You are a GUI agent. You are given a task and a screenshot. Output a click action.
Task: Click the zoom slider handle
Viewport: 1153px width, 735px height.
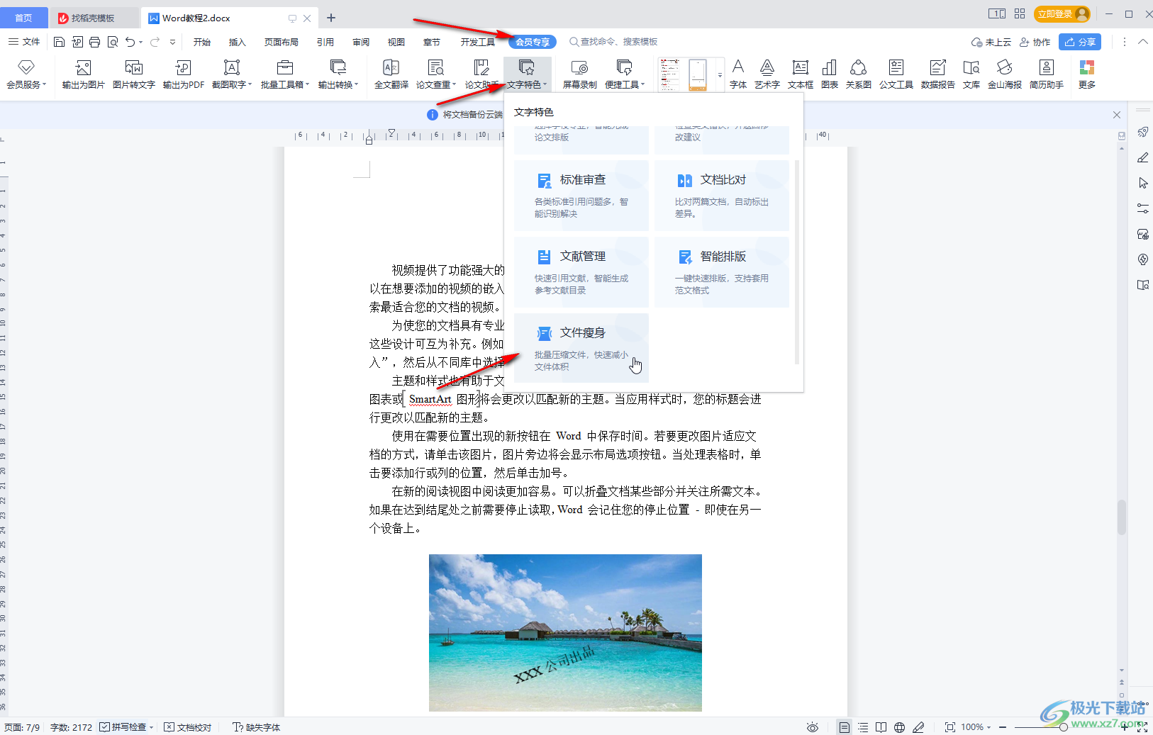1063,727
